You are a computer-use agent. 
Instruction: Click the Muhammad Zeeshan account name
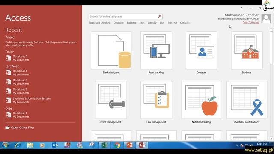tap(242, 15)
